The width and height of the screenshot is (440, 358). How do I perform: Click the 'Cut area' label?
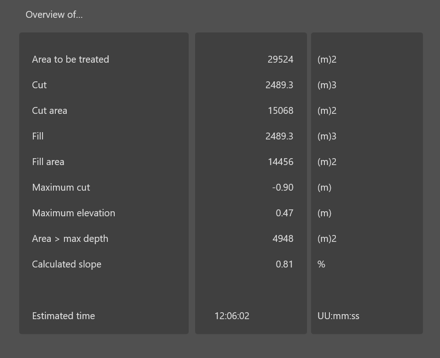point(49,111)
